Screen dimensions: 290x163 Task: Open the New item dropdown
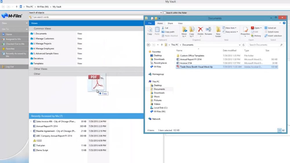(x=229, y=28)
